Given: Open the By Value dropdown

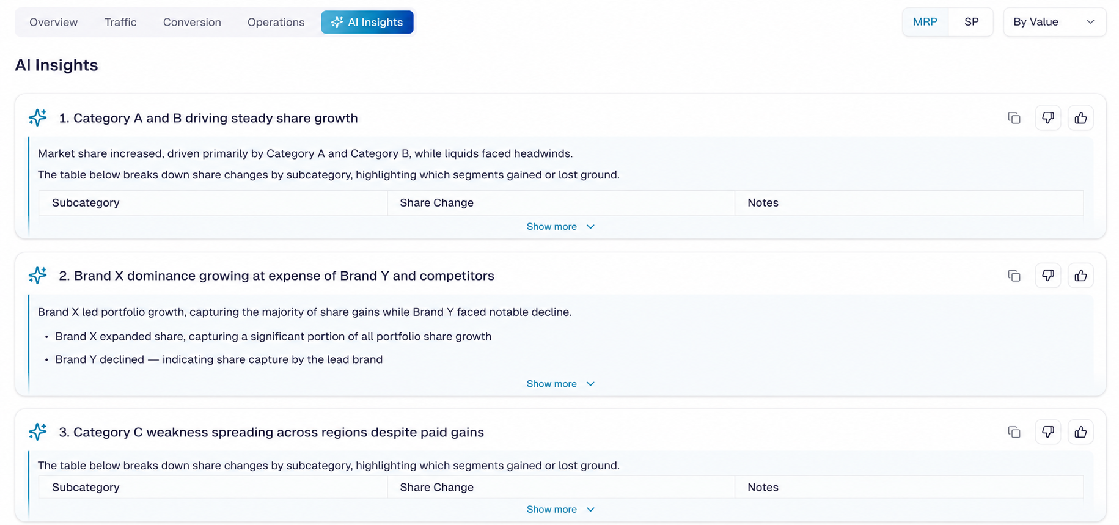Looking at the screenshot, I should [1054, 22].
